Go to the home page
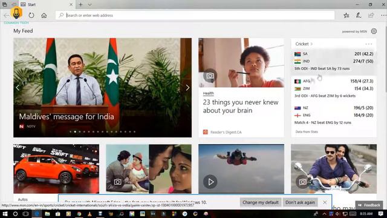Screen dimensions: 387x218 point(44,15)
